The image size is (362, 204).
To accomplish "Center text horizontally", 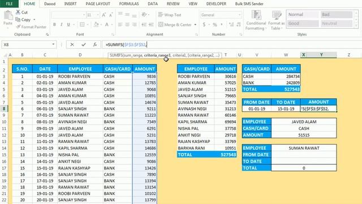I will (x=127, y=24).
